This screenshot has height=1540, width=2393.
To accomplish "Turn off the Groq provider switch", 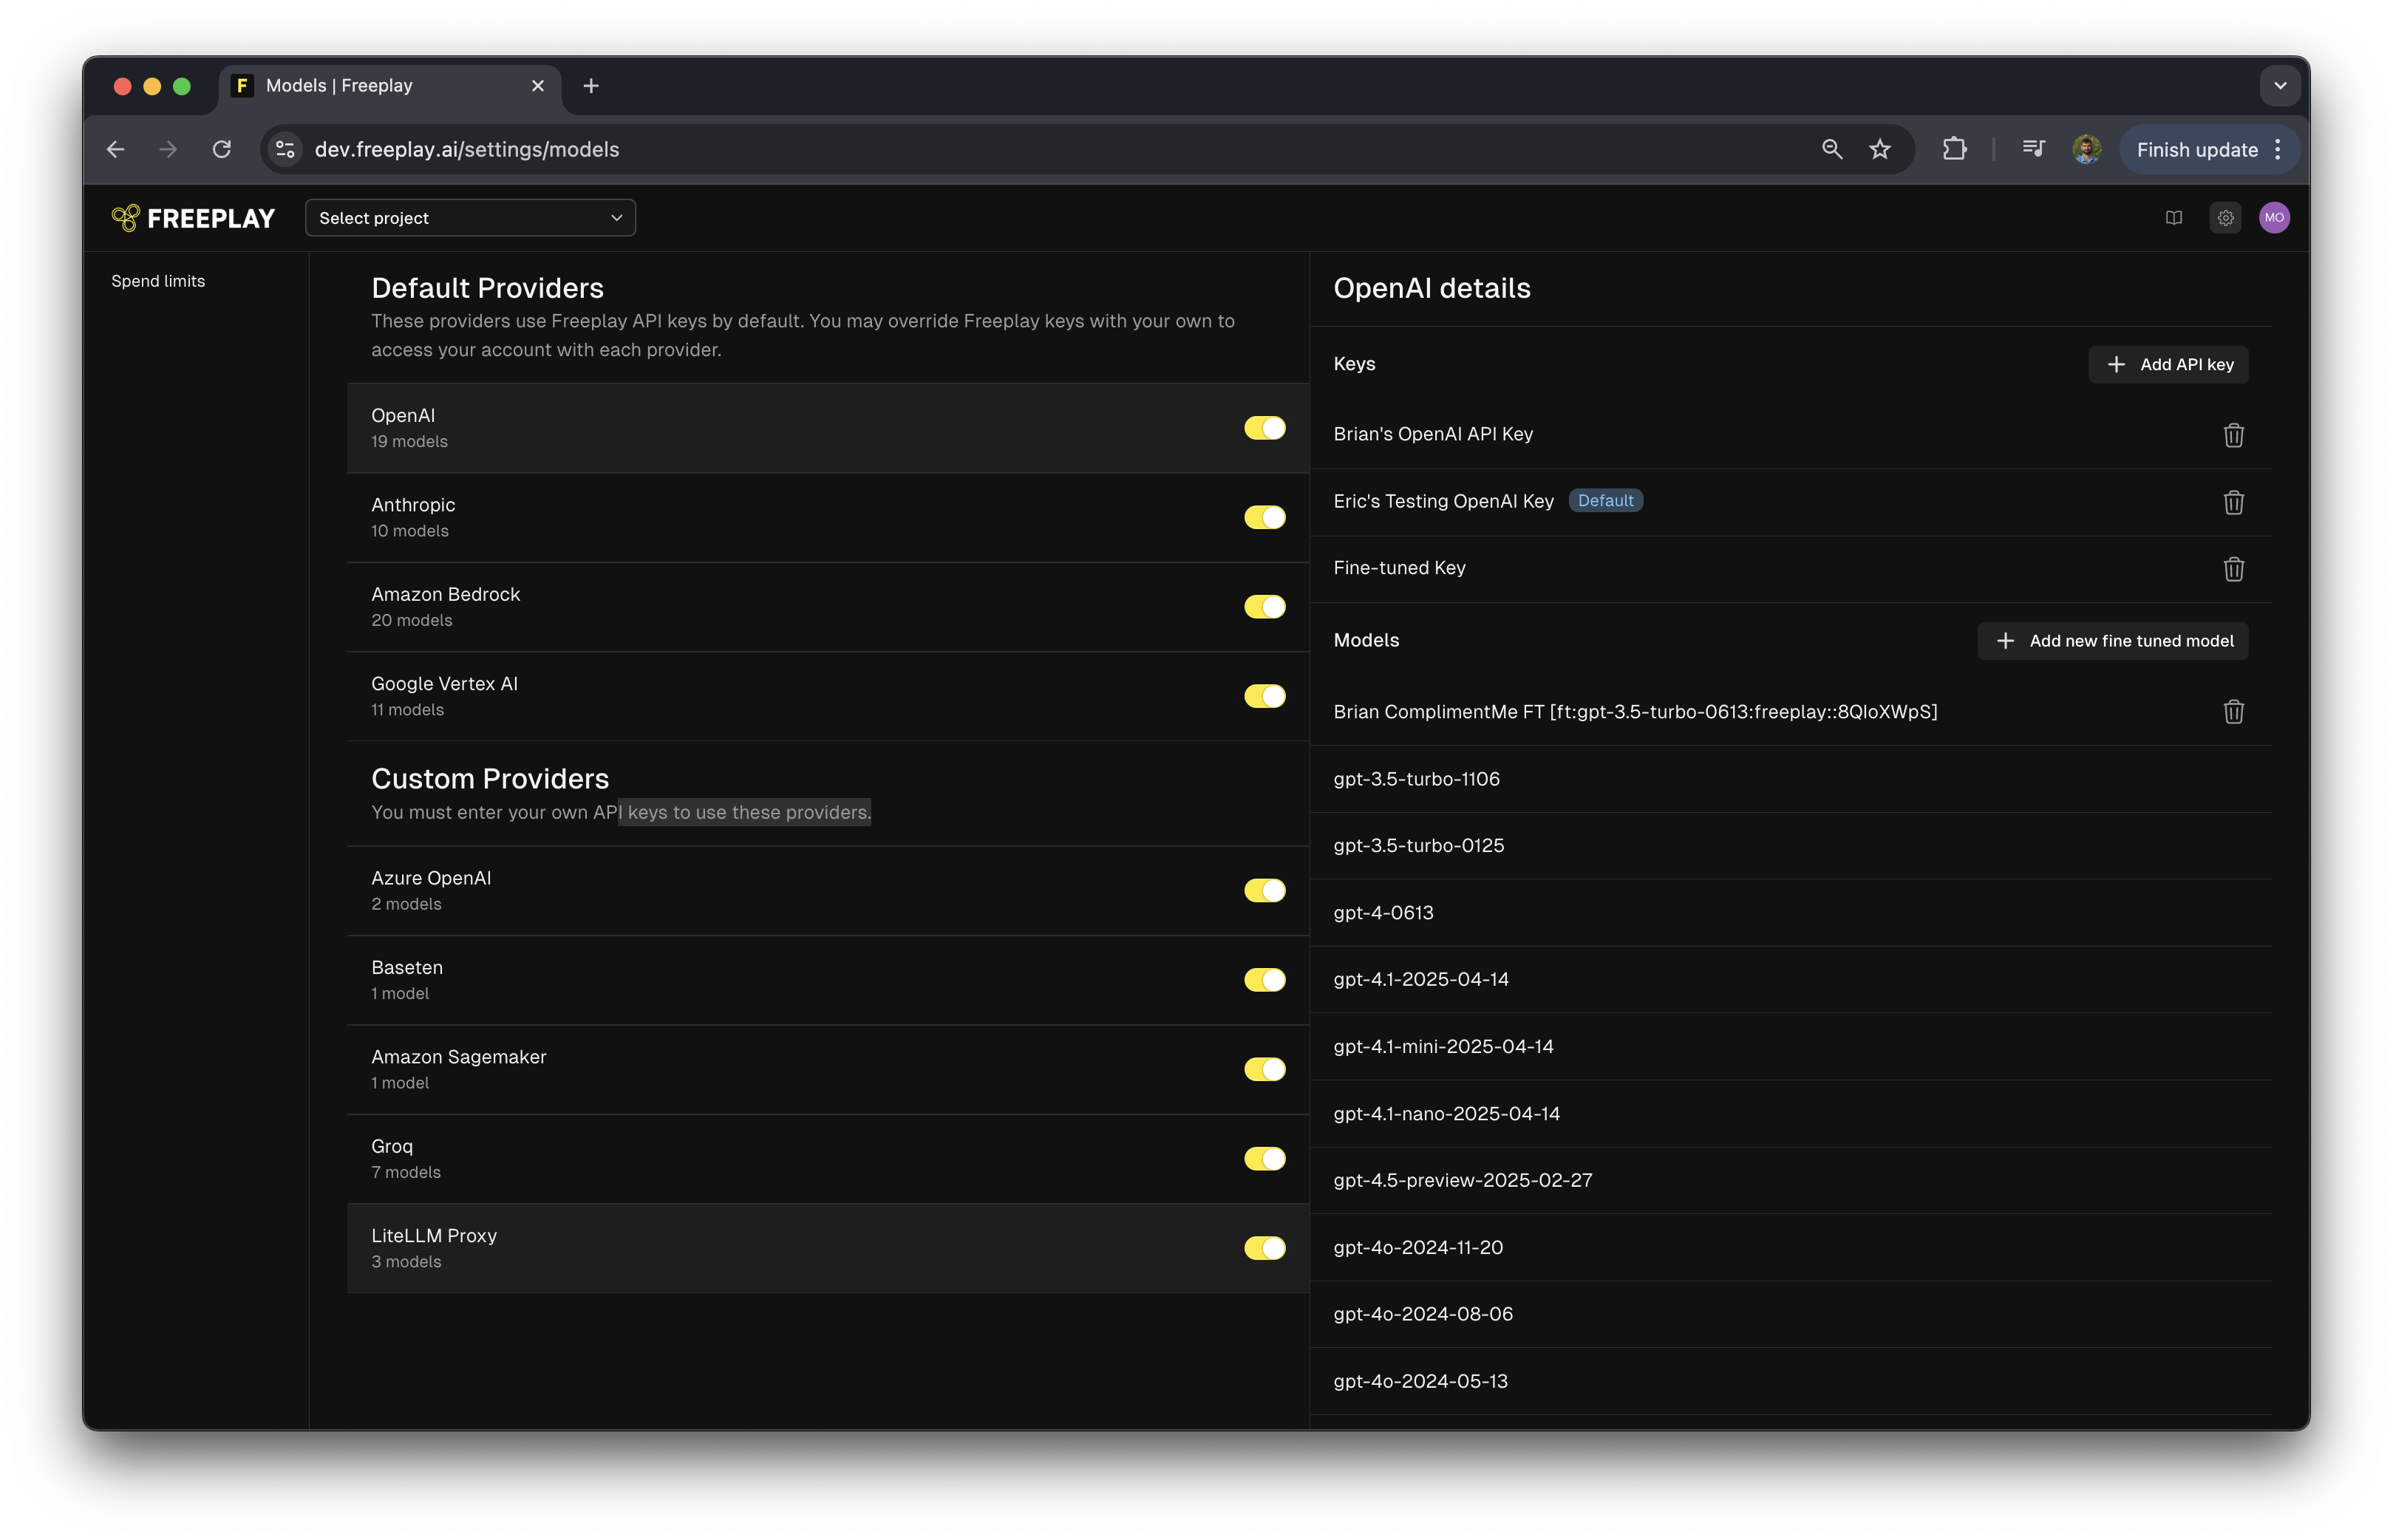I will point(1264,1159).
